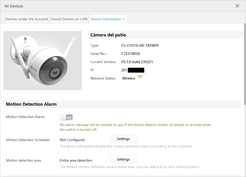The height and width of the screenshot is (177, 246).
Task: Click the Cámara del patio device name
Action: (108, 35)
